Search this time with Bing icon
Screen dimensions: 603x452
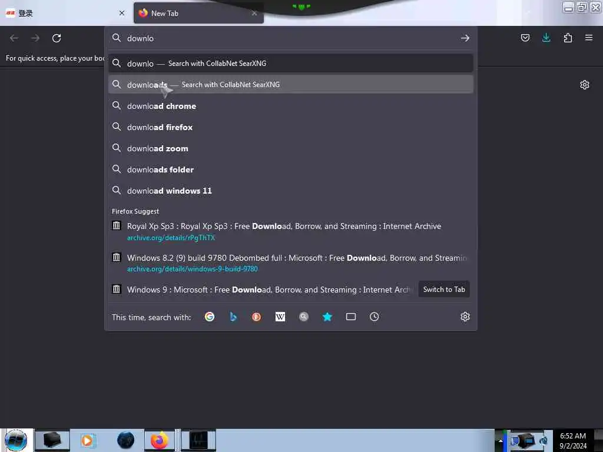coord(233,317)
